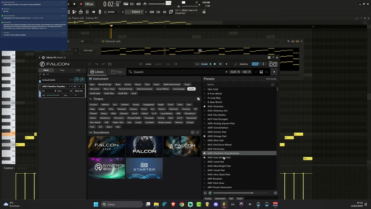
Task: Open Google Chrome from the taskbar
Action: point(182,204)
